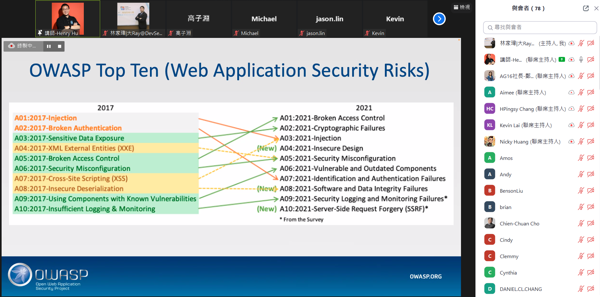Click camera-off icon for BensonLiu

590,191
